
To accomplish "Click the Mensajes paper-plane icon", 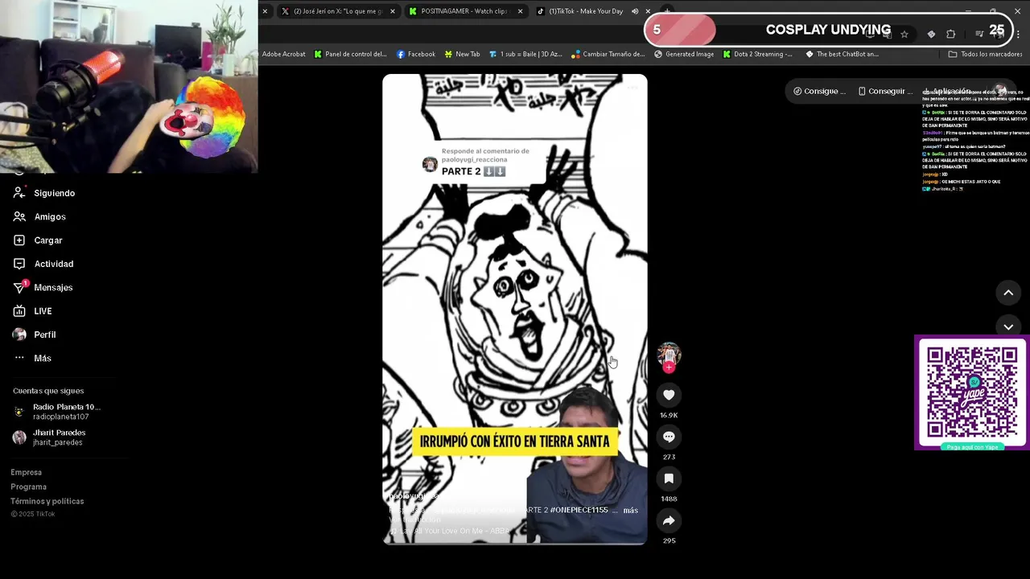I will tap(19, 287).
